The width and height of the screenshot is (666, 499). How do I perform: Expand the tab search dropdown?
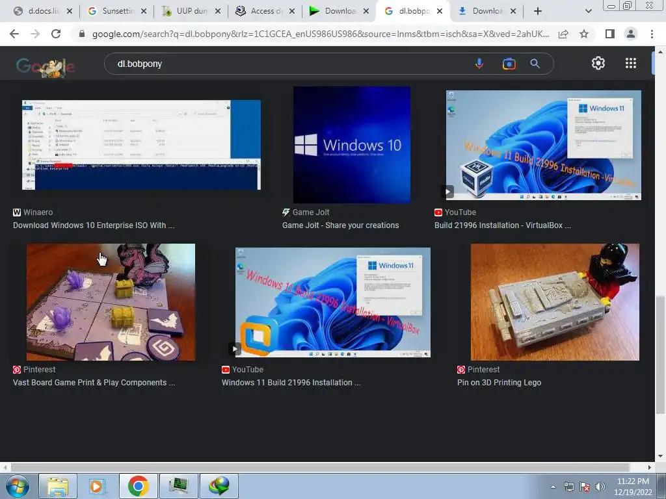(x=588, y=11)
